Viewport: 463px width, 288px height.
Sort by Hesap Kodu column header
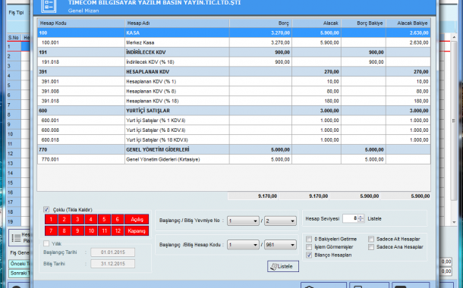click(81, 23)
